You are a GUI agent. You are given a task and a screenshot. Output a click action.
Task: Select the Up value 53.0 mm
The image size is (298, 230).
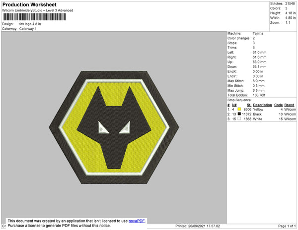[x=259, y=62]
